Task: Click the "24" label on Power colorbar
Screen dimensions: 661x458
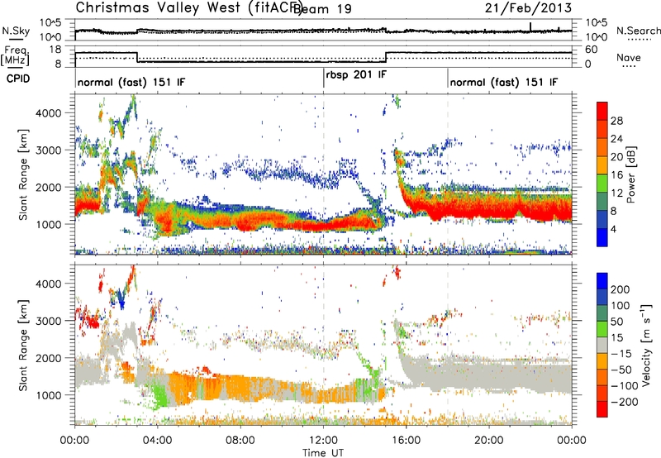Action: click(x=616, y=139)
